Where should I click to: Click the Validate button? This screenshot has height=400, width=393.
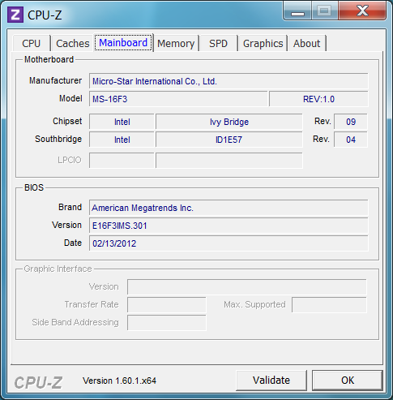tap(271, 381)
